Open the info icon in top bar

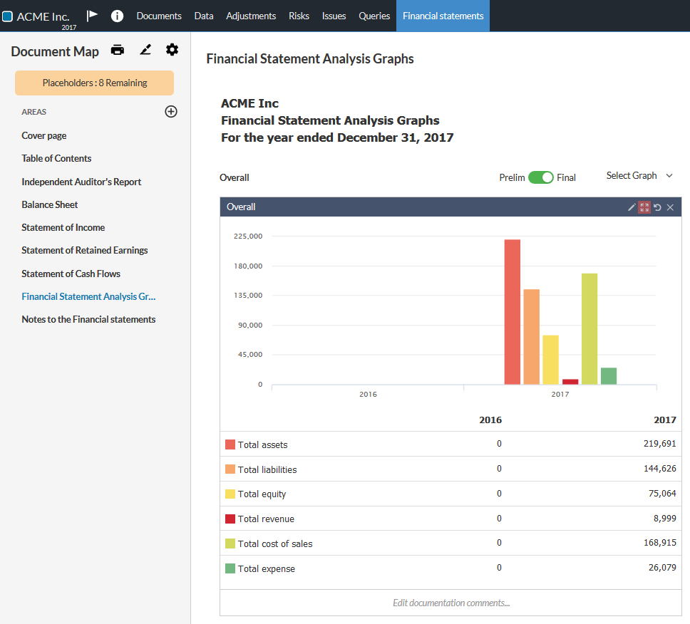(x=117, y=16)
